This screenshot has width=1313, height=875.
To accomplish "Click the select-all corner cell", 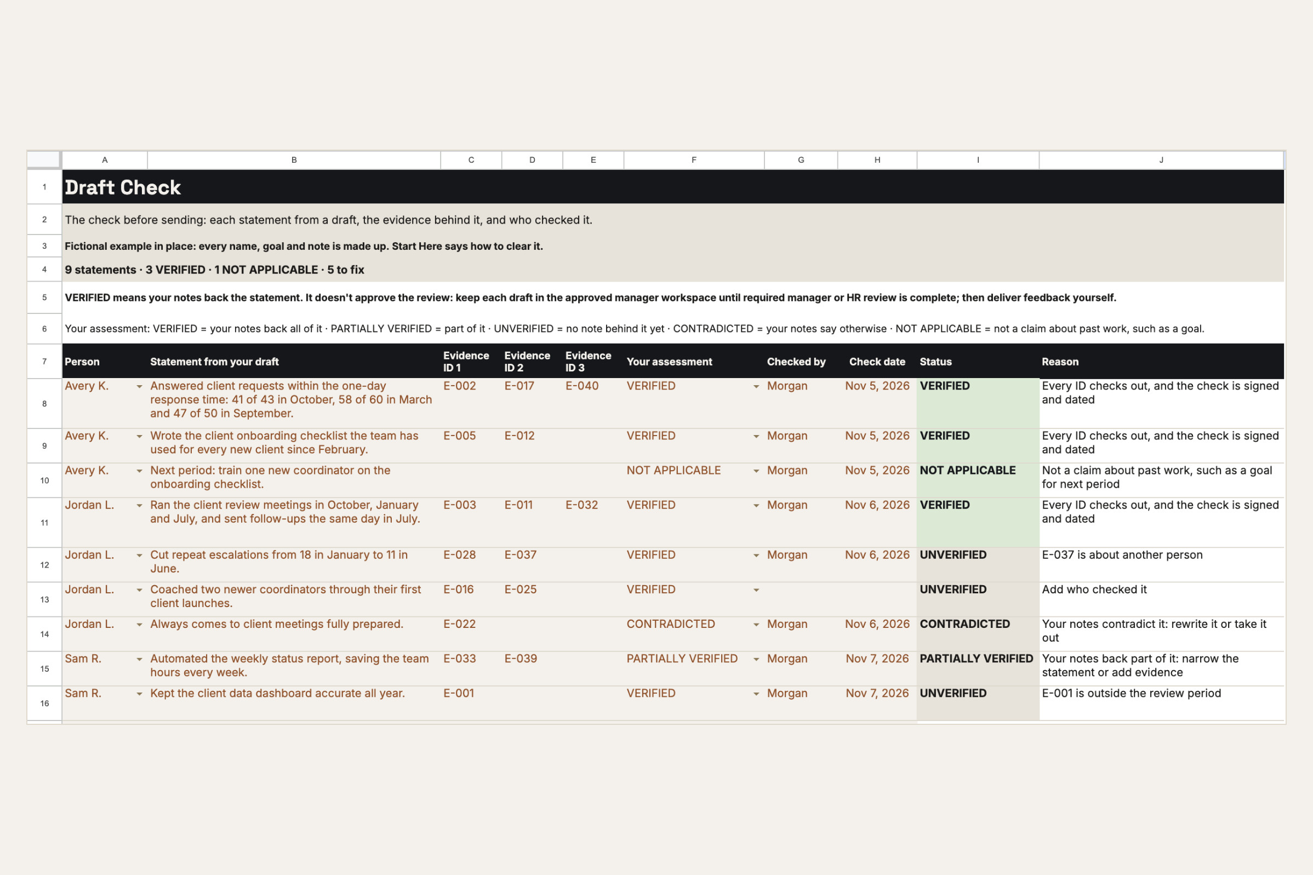I will point(44,159).
